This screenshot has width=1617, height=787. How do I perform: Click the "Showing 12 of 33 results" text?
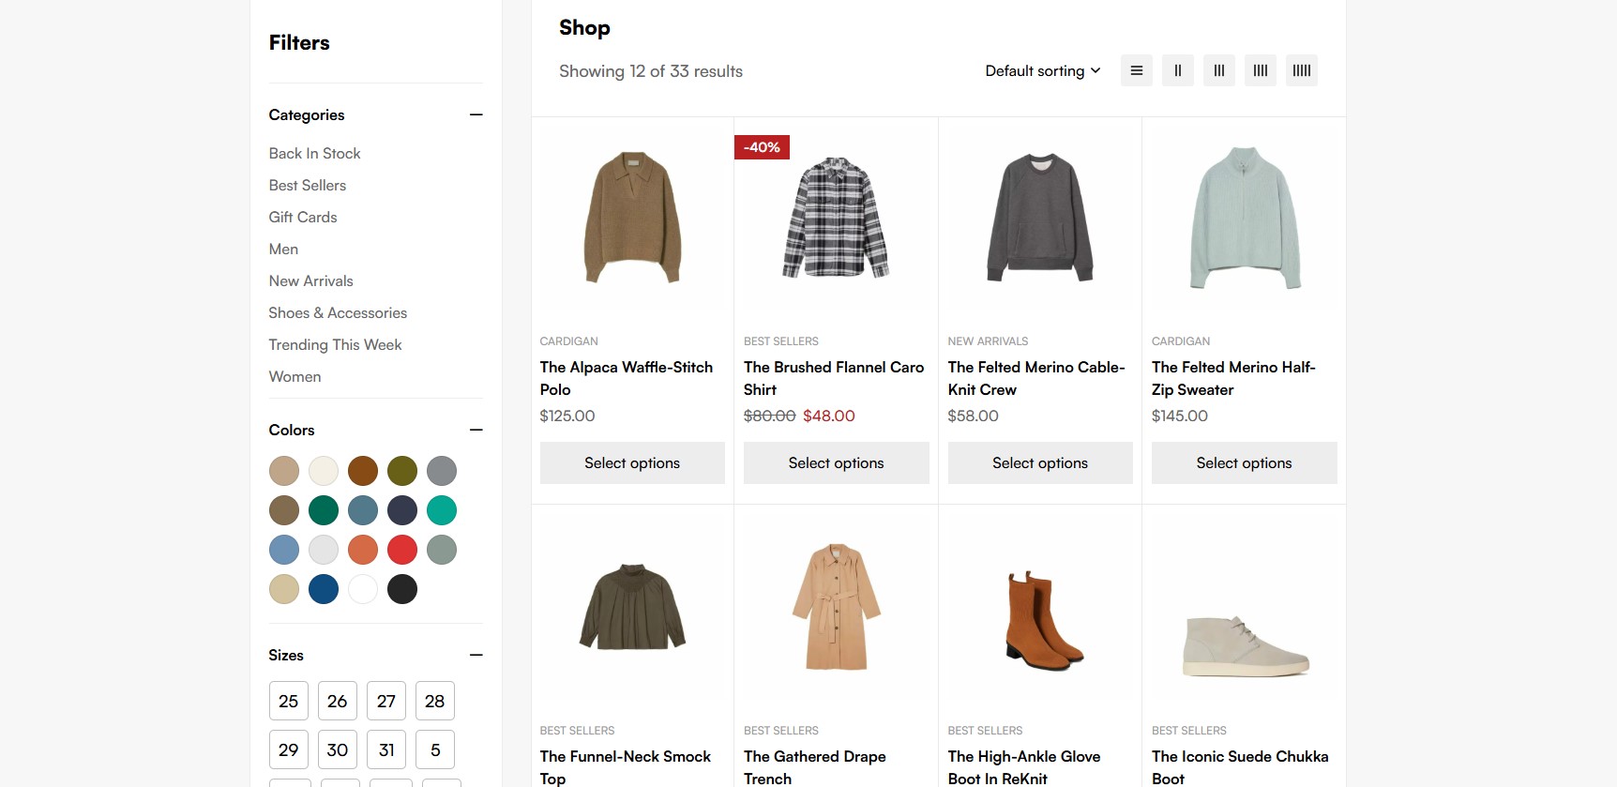651,71
